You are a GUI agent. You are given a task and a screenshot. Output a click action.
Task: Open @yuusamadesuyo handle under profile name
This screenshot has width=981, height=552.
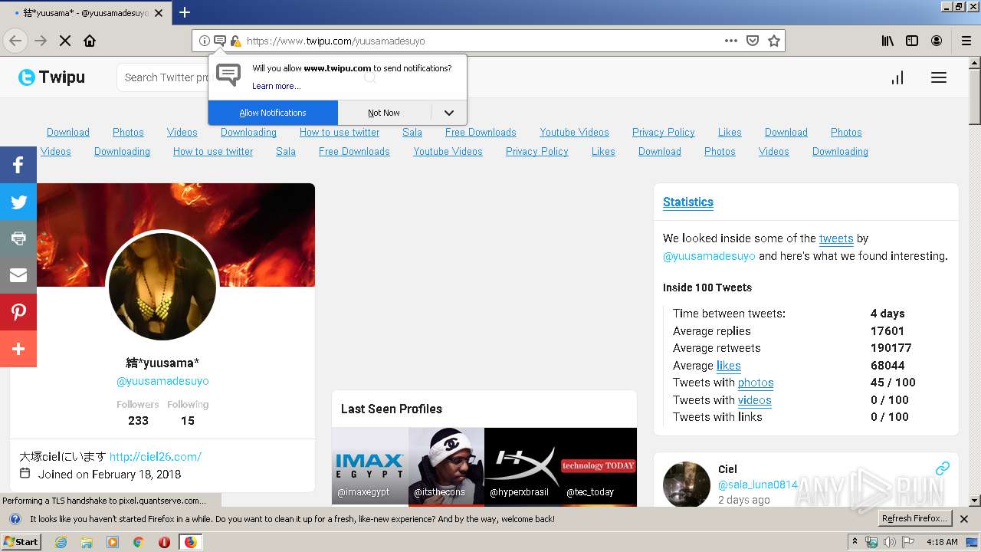pyautogui.click(x=162, y=381)
